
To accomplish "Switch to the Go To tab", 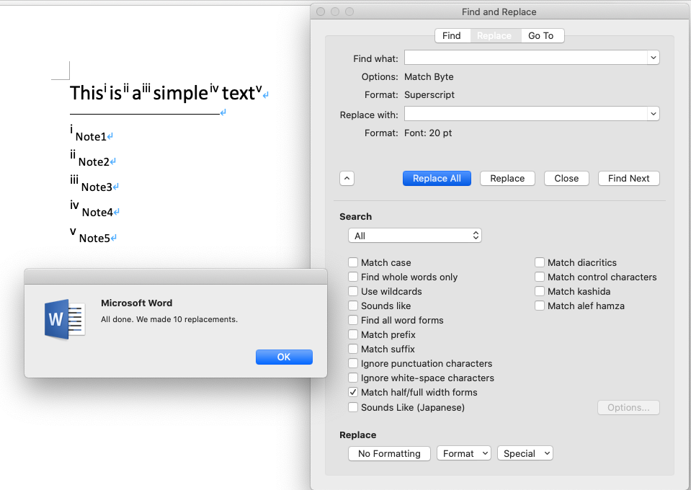I will [x=541, y=36].
